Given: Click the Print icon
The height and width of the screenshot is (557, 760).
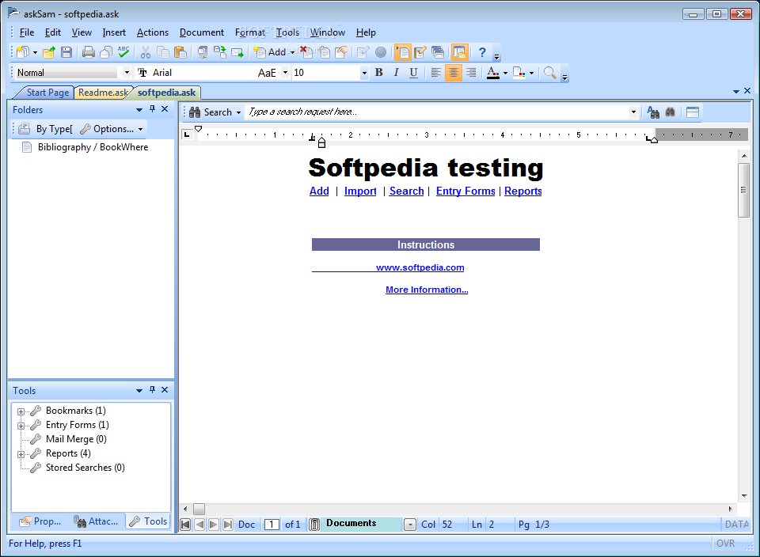Looking at the screenshot, I should 88,52.
